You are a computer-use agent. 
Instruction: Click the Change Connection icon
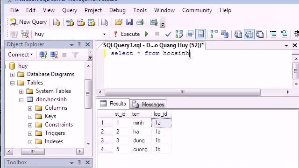point(25,34)
